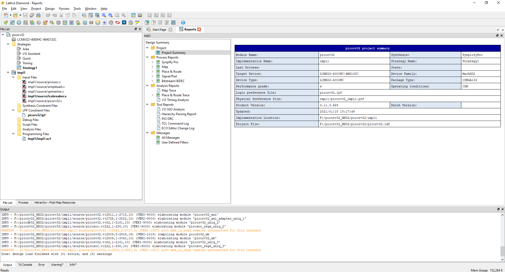Collapse the Messages folder in reports

click(147, 133)
